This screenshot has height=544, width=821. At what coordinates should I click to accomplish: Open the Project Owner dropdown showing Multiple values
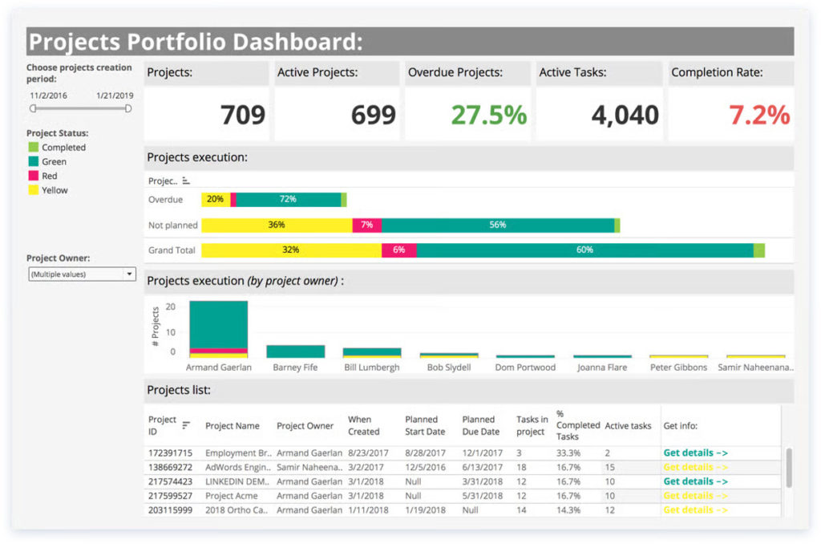81,274
